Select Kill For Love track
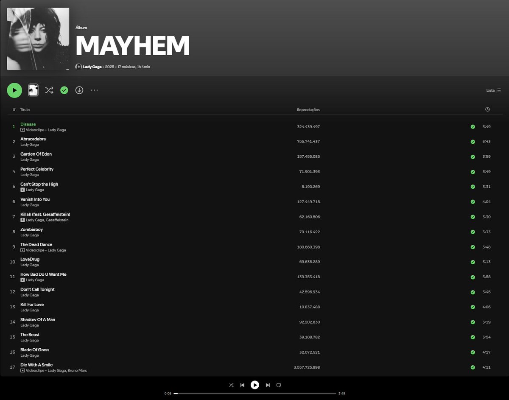This screenshot has width=509, height=400. click(32, 305)
